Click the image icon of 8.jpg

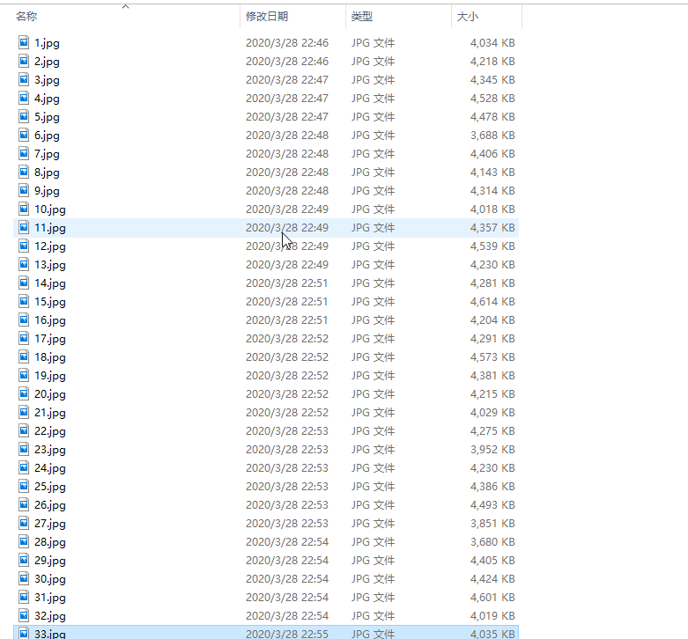[x=24, y=172]
